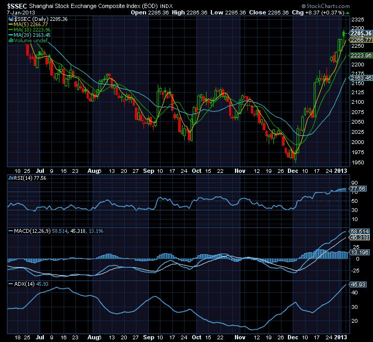
Task: Click the Shanghai Stock Exchange Composite Index title
Action: pos(93,6)
